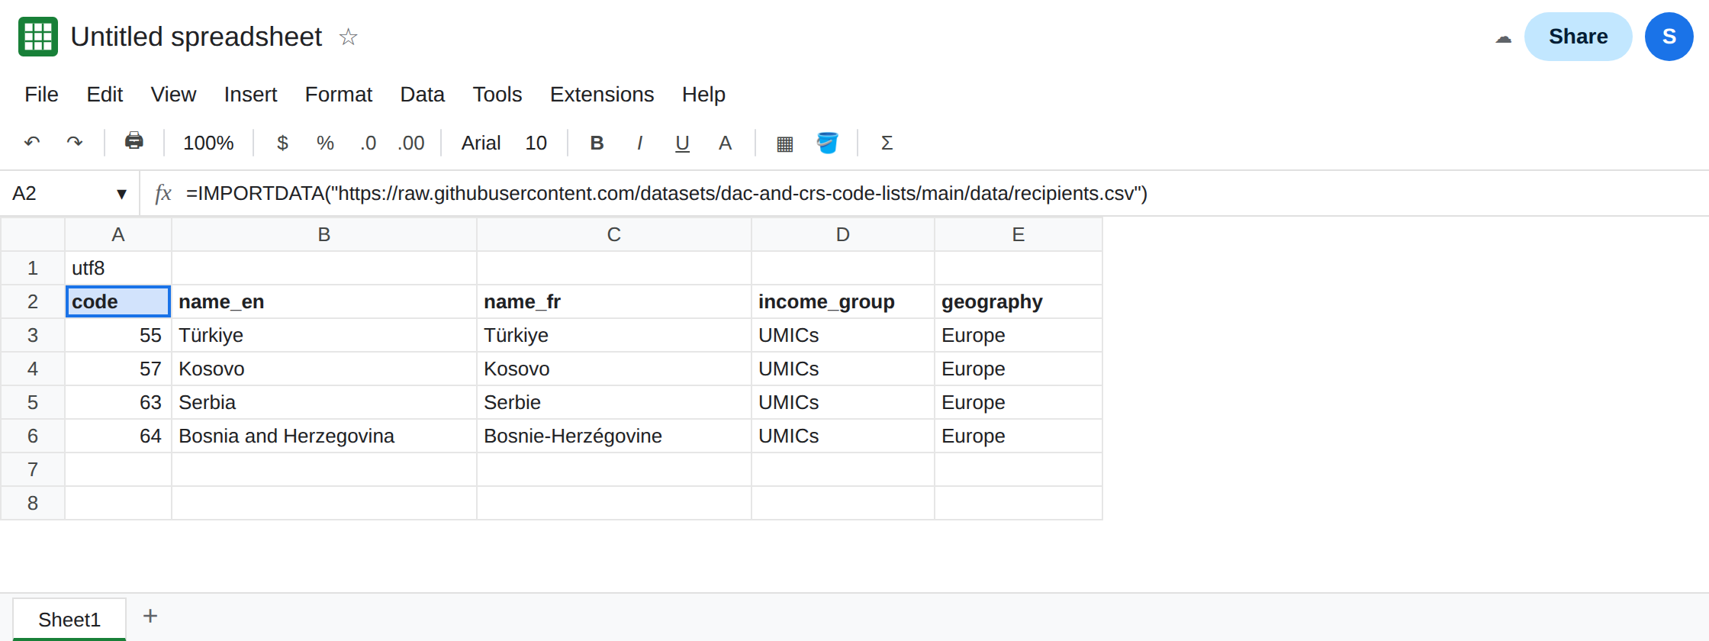Insert a function with the Sigma icon

tap(887, 143)
